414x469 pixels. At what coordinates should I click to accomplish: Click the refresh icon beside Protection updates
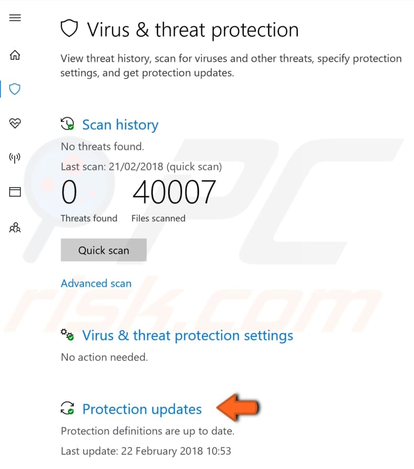tap(67, 408)
